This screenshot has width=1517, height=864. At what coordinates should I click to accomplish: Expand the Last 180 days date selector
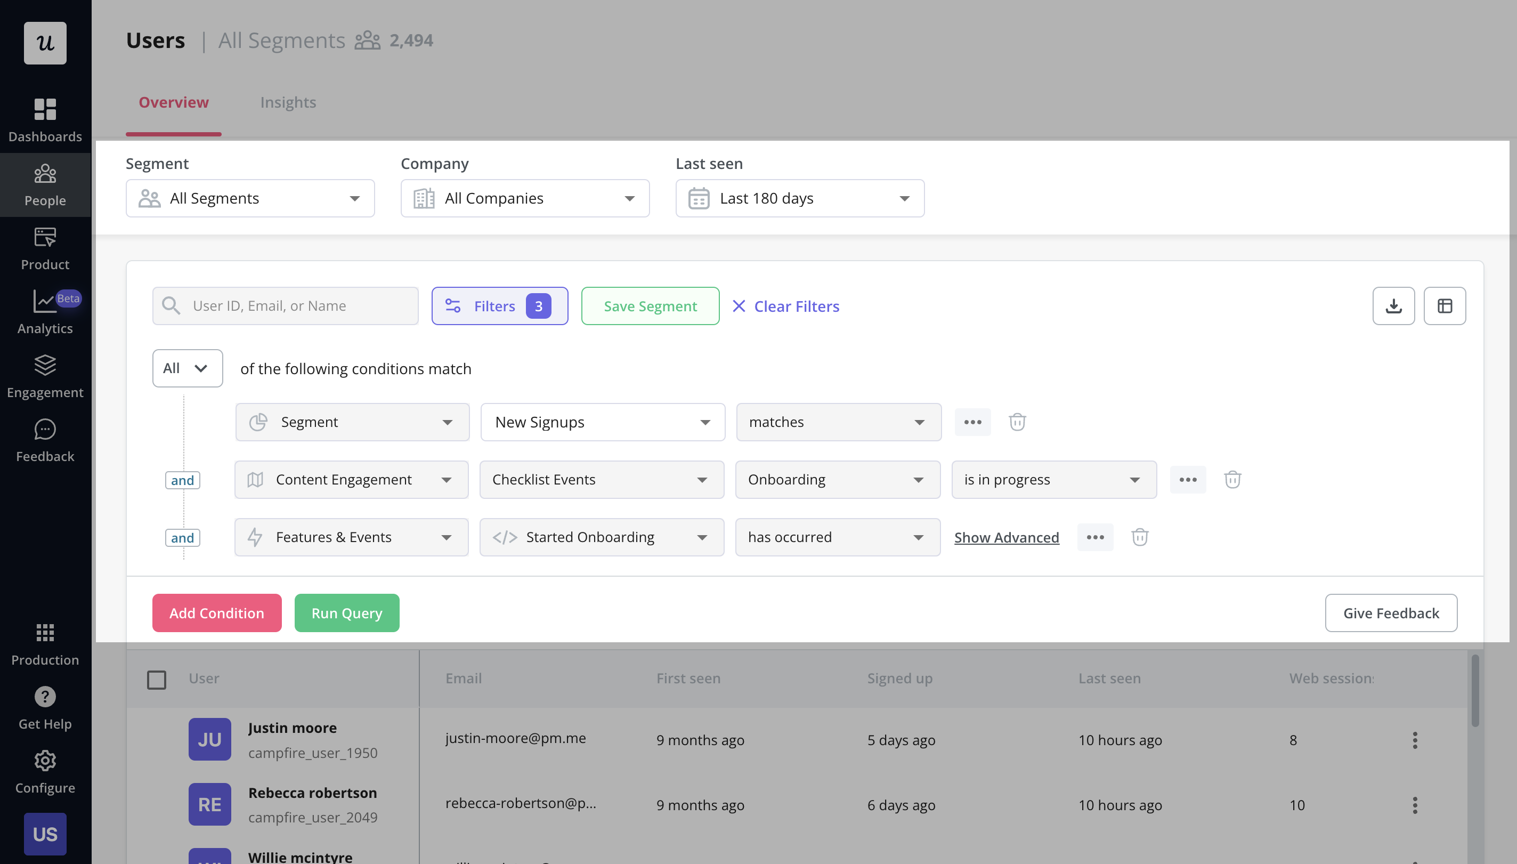pos(798,198)
